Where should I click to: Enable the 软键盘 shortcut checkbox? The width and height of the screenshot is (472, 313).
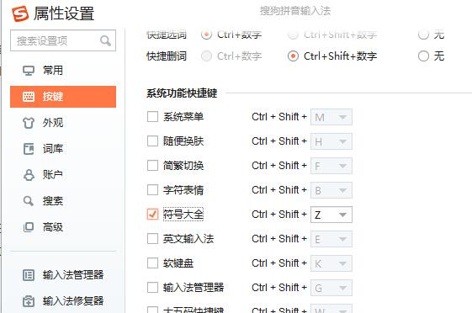pos(152,263)
